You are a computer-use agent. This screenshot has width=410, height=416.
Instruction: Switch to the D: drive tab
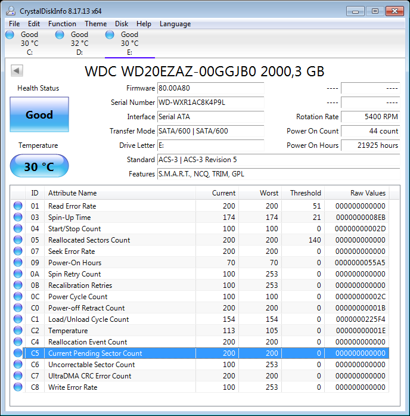click(x=80, y=44)
